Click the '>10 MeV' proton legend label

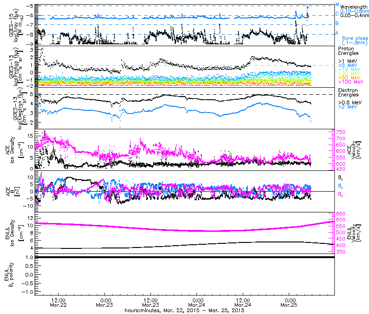pos(349,69)
